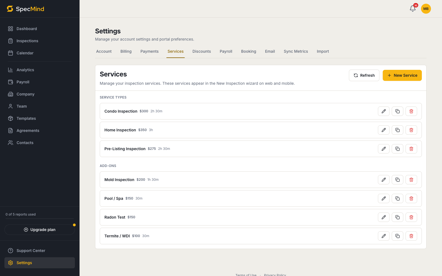Viewport: 442px width, 276px height.
Task: Delete the Pool / Spa add-on
Action: point(411,198)
